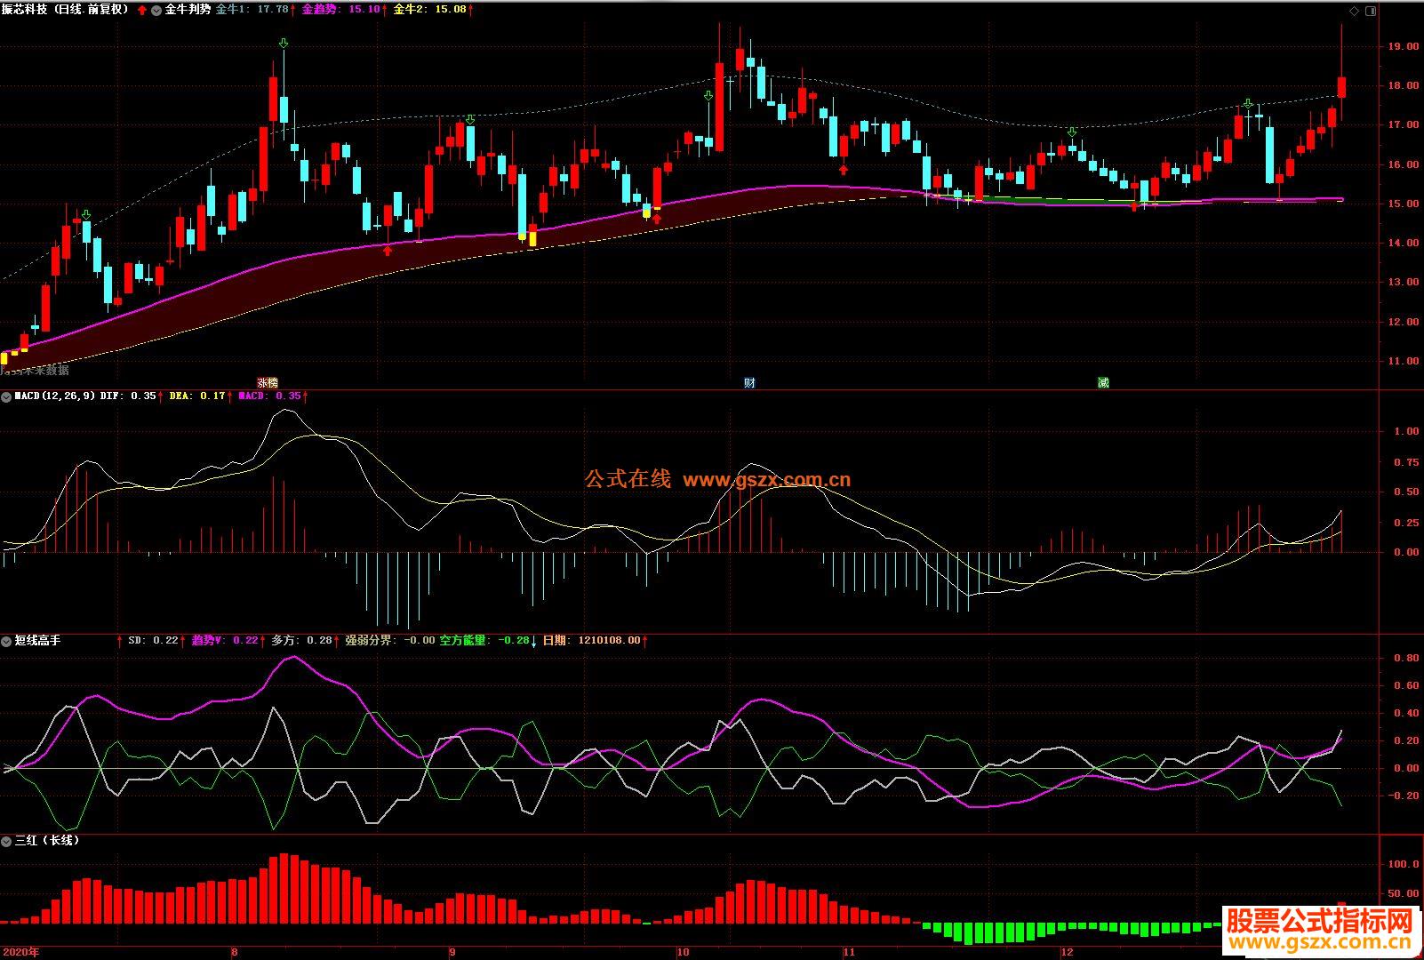Click the 强弱分界: -0.00 value
Screen dimensions: 1424x960
coord(390,640)
